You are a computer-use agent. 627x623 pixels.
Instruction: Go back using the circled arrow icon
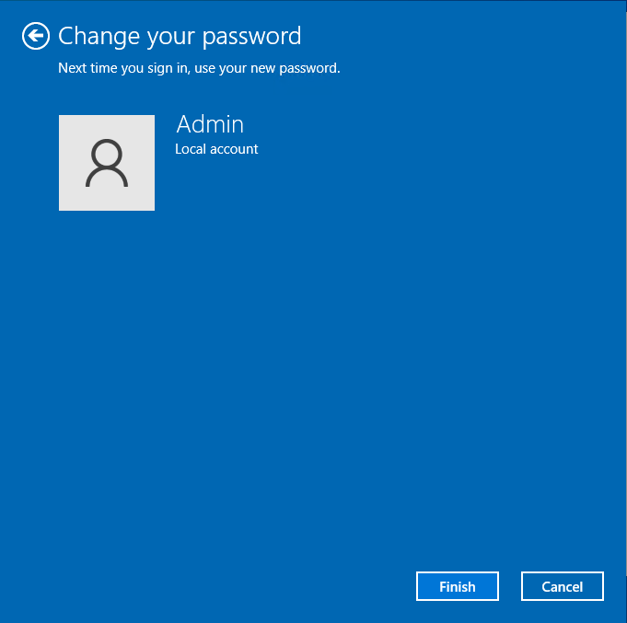click(x=36, y=36)
